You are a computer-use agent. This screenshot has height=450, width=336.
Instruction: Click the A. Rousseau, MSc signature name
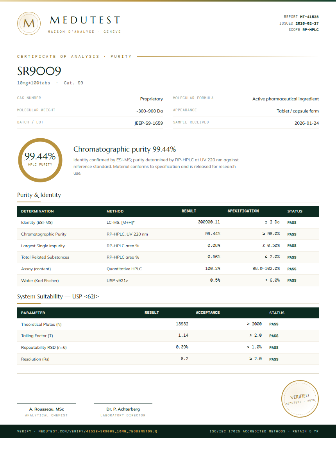point(46,409)
